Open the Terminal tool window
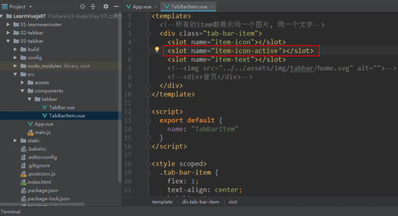The width and height of the screenshot is (398, 216). pyautogui.click(x=10, y=212)
